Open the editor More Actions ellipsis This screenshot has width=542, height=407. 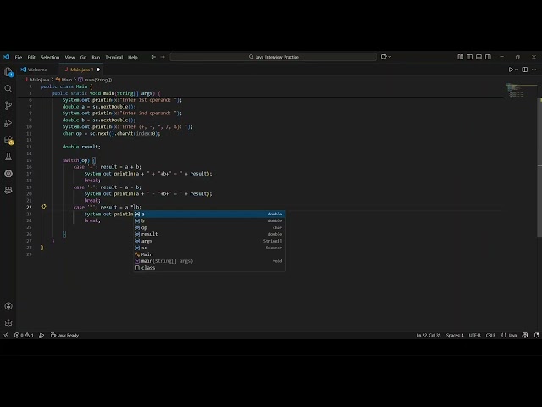[534, 70]
